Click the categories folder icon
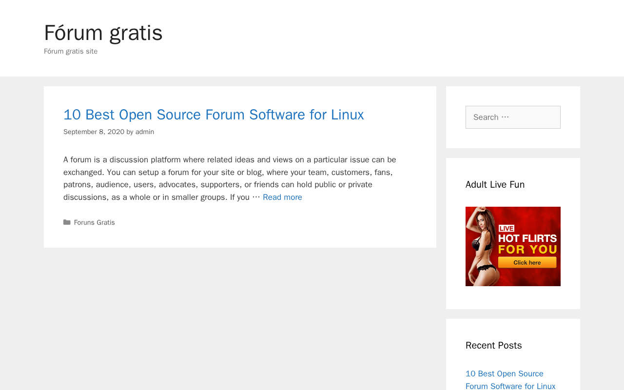This screenshot has width=624, height=390. (67, 222)
